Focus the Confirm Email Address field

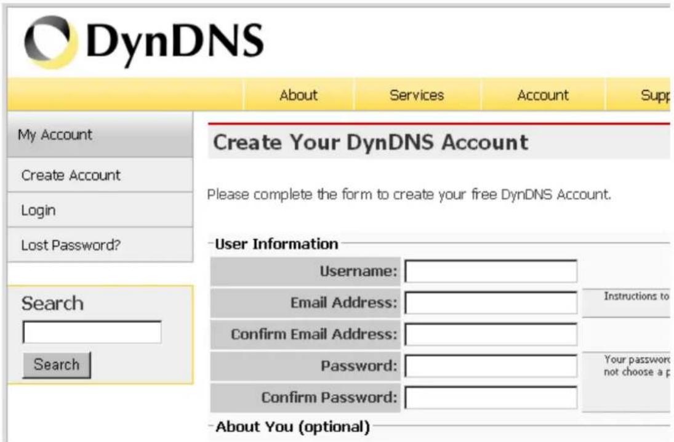point(491,334)
